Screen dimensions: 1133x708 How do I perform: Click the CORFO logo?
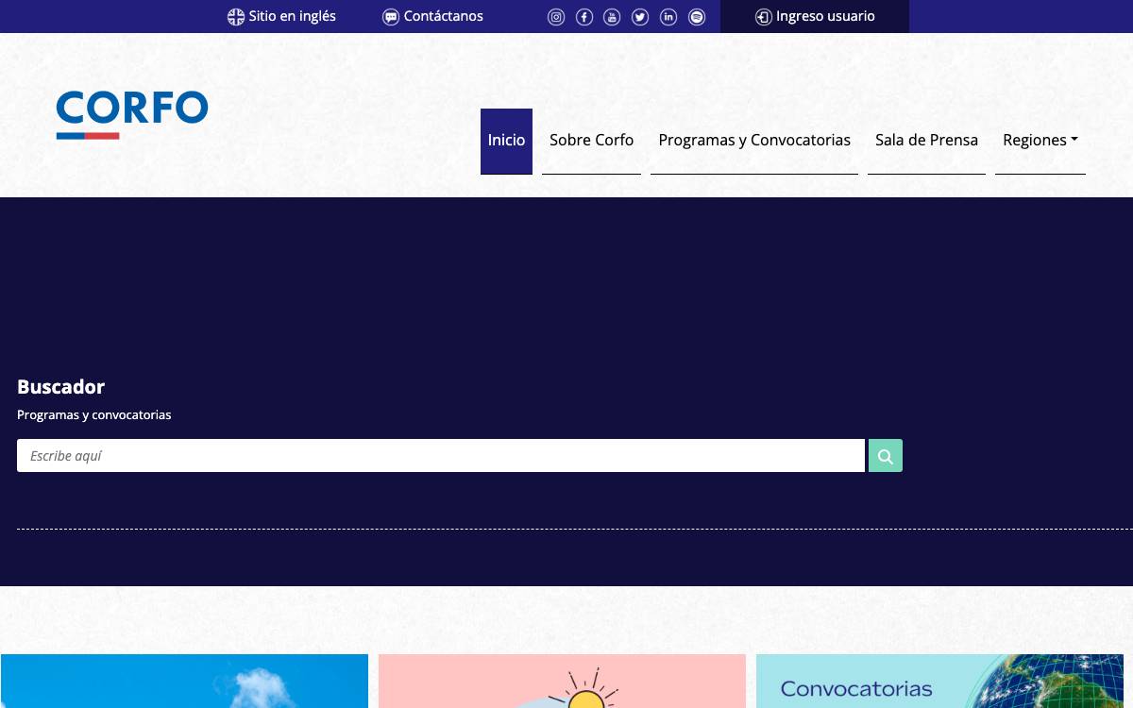(132, 115)
